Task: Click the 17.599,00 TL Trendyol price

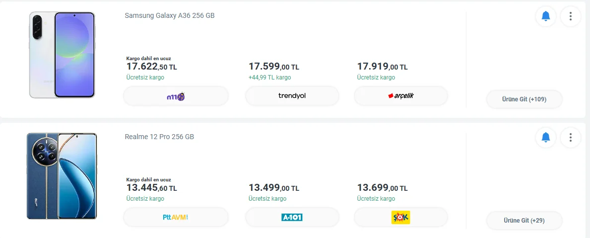Action: 274,67
